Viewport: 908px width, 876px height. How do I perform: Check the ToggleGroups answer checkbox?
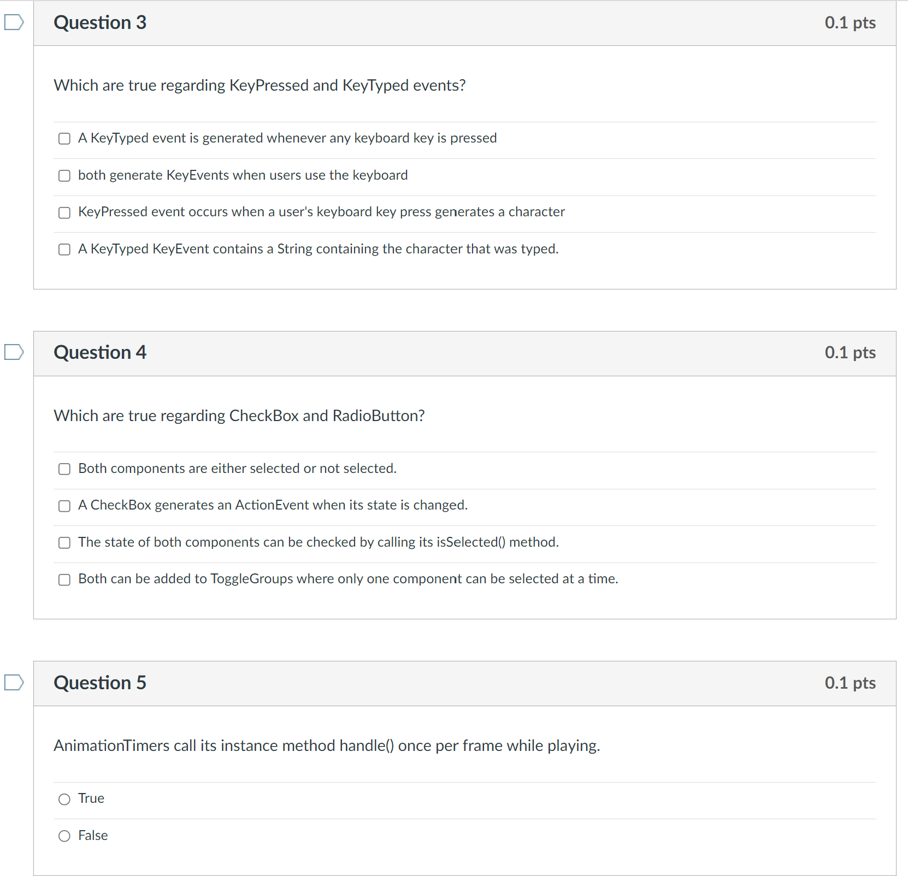coord(64,579)
